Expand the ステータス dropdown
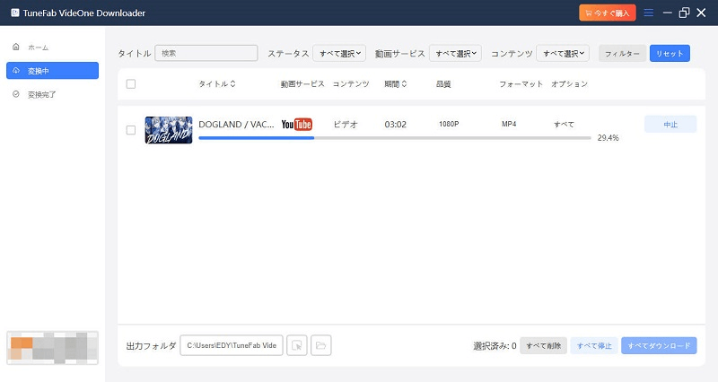The height and width of the screenshot is (382, 718). [x=339, y=54]
